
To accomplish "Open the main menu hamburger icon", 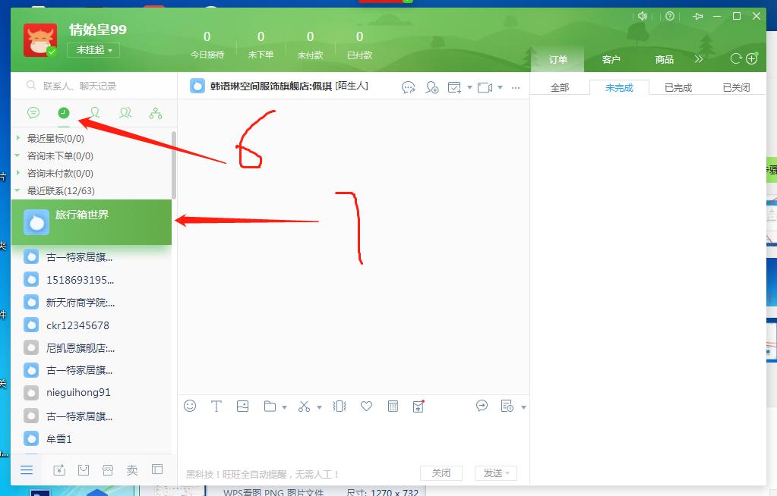I will (27, 469).
